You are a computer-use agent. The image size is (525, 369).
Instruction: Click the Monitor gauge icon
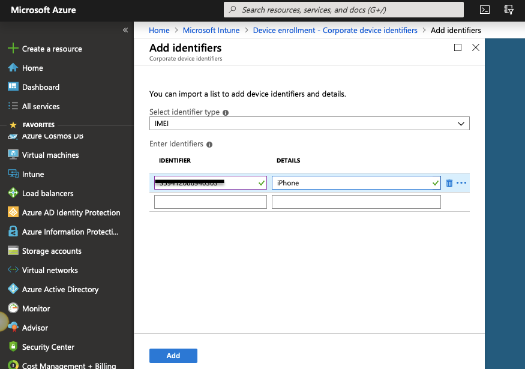[13, 308]
